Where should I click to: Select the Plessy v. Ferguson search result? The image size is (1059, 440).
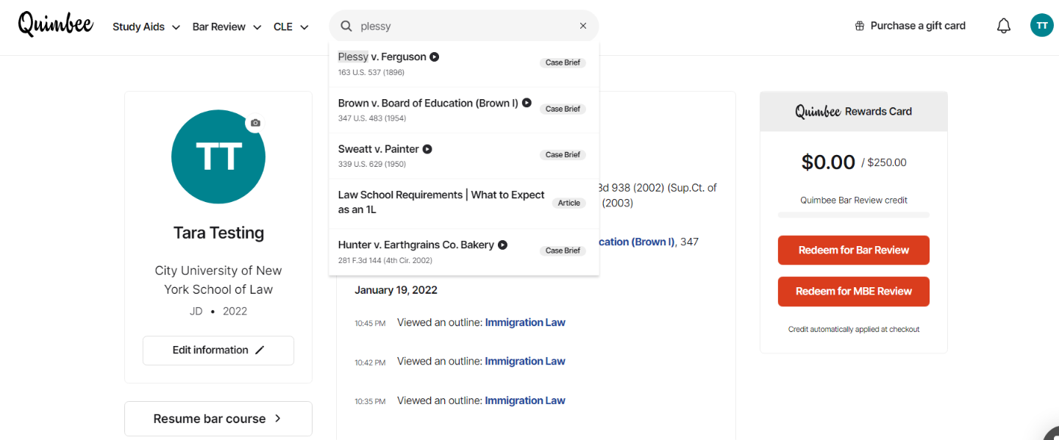(464, 64)
